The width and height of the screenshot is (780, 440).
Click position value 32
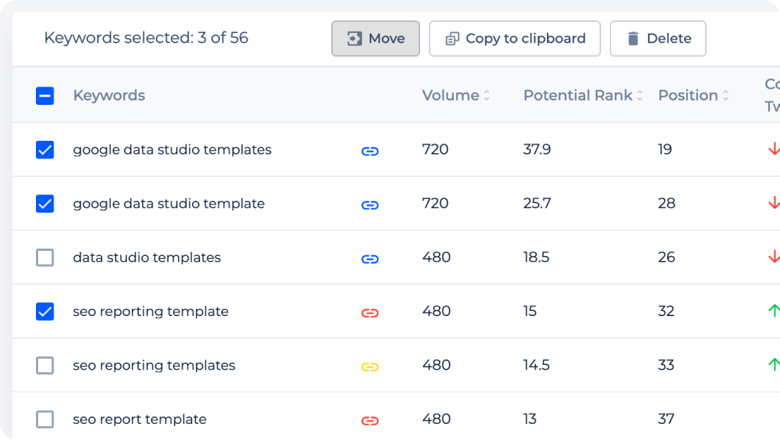tap(666, 311)
